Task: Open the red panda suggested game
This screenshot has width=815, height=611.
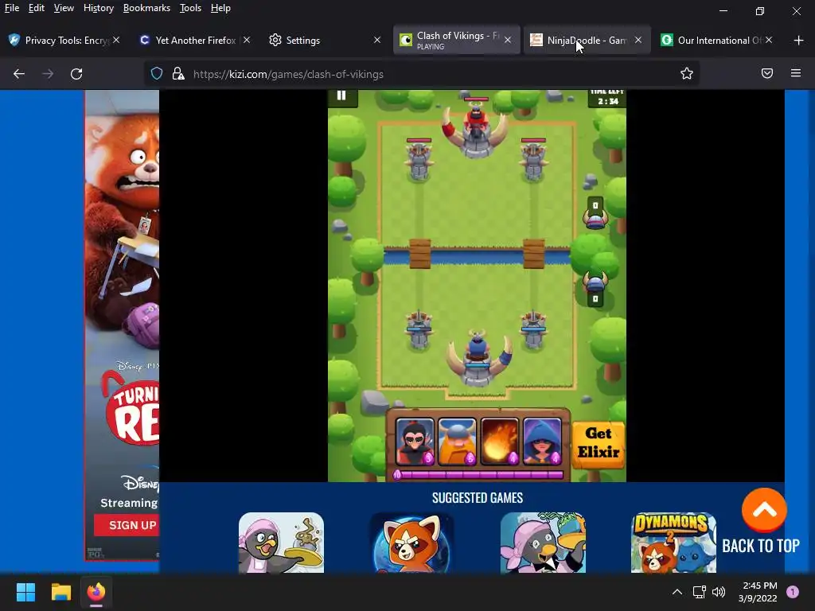Action: pyautogui.click(x=411, y=543)
